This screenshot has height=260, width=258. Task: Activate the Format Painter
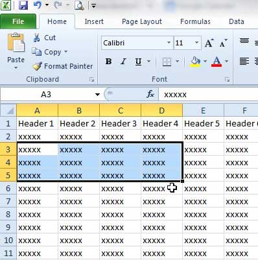pyautogui.click(x=63, y=66)
